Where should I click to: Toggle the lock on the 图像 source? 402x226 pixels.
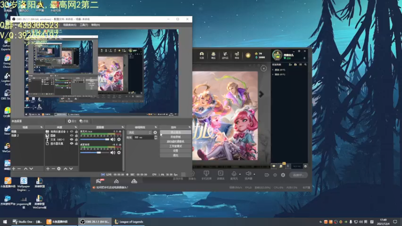pos(76,136)
